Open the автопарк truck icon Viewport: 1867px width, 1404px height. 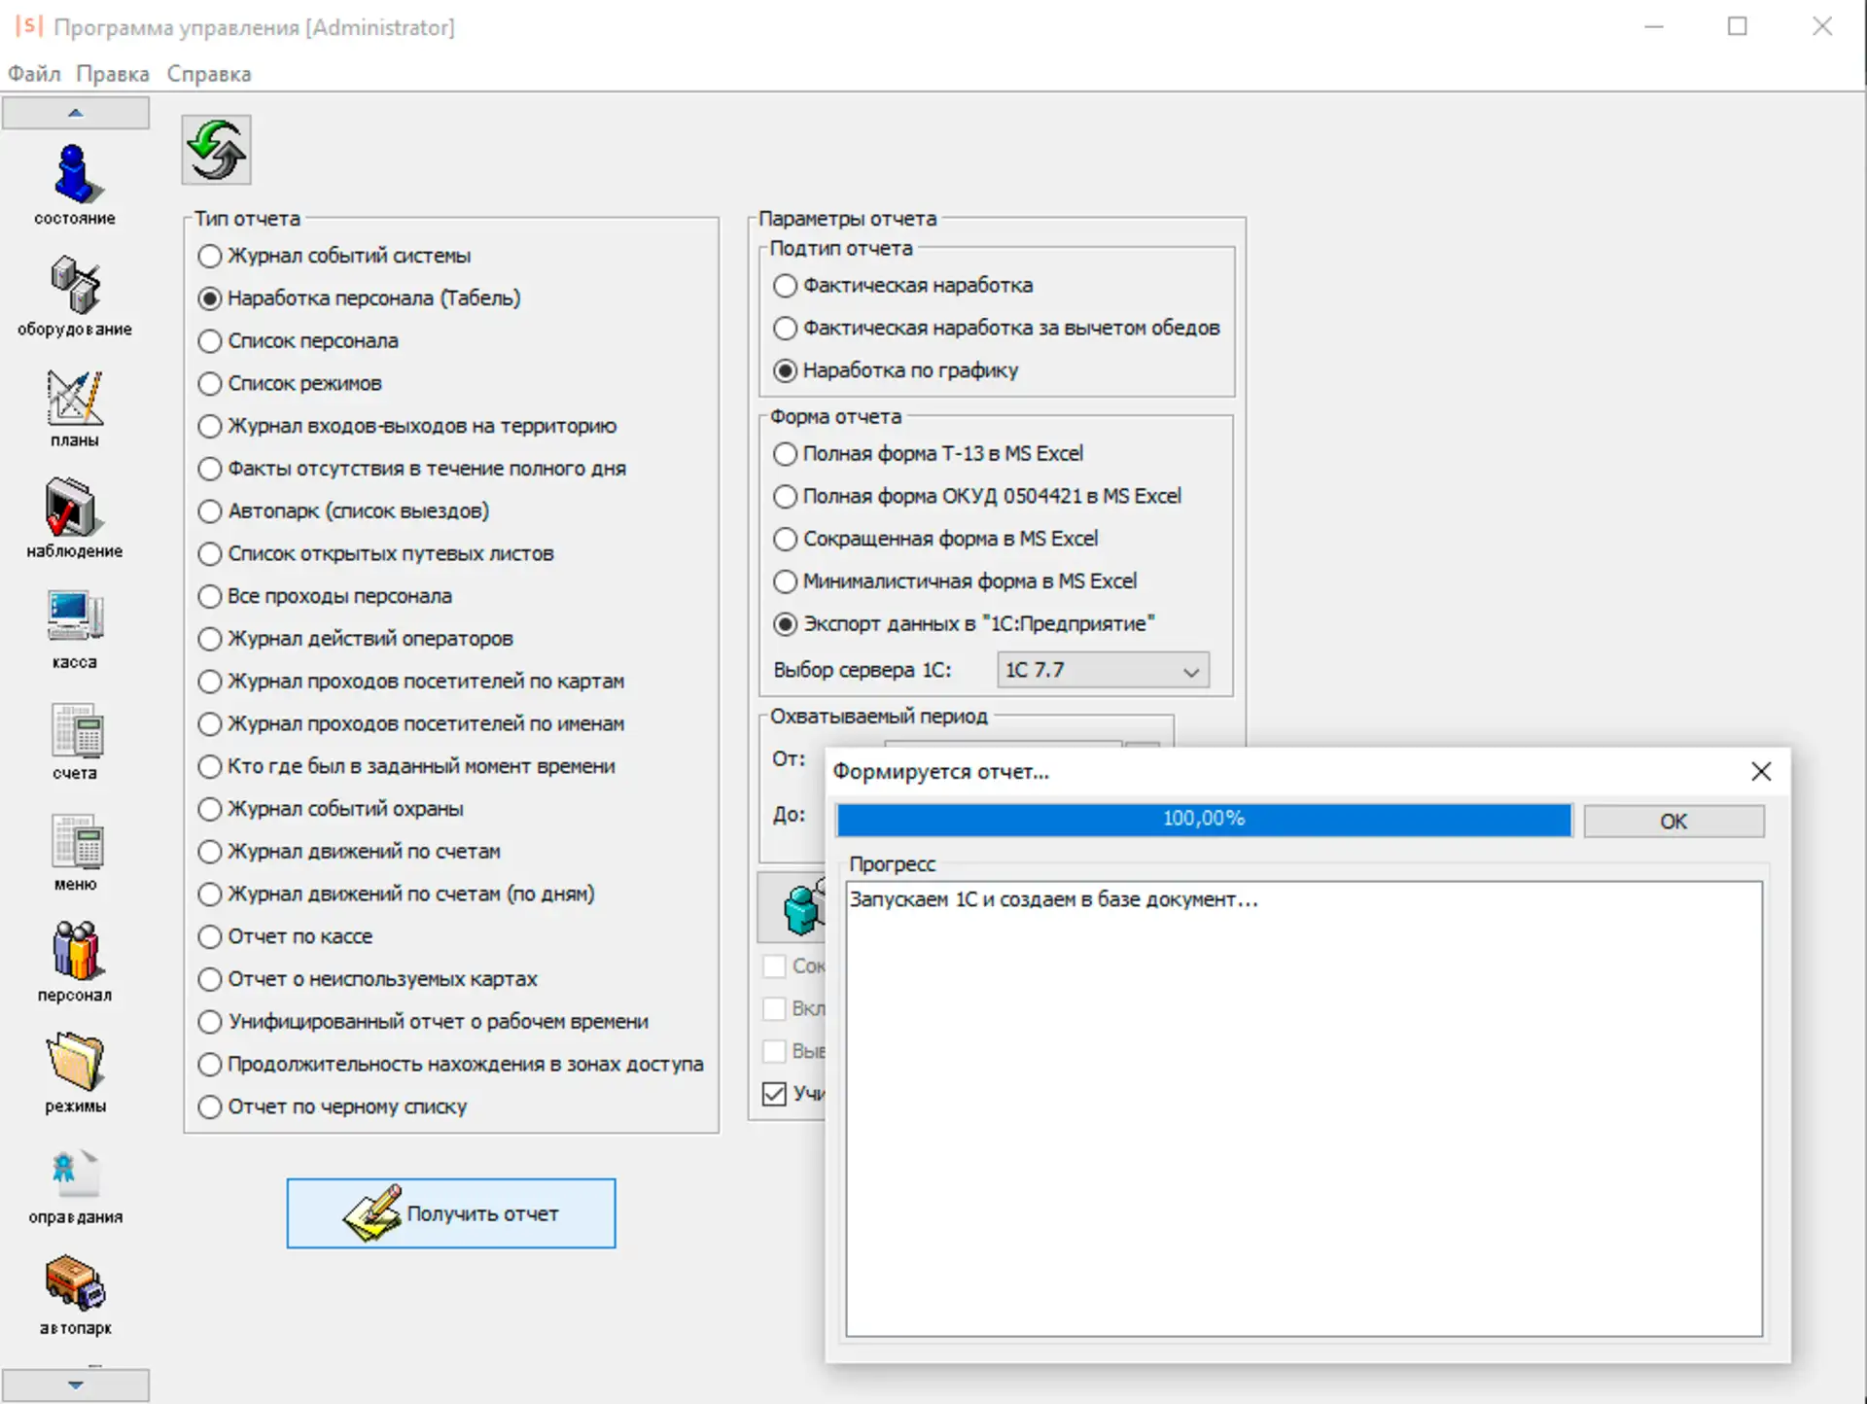75,1283
